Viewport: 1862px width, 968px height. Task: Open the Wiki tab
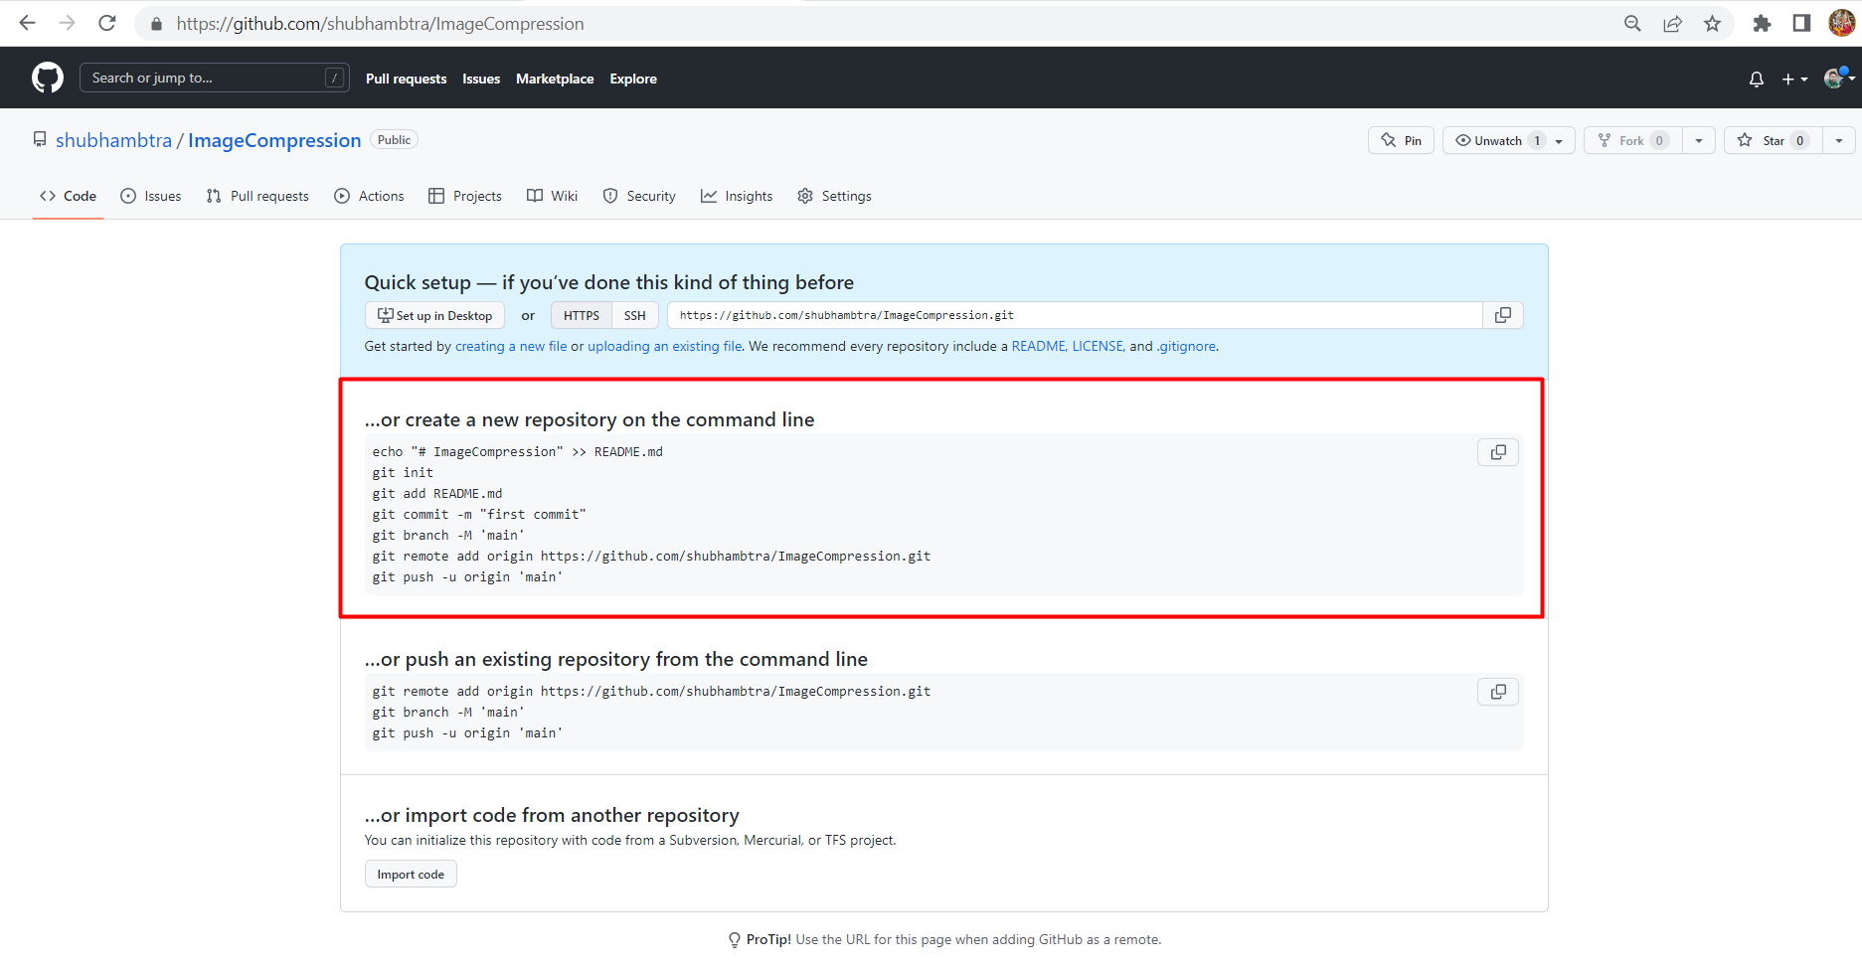552,196
